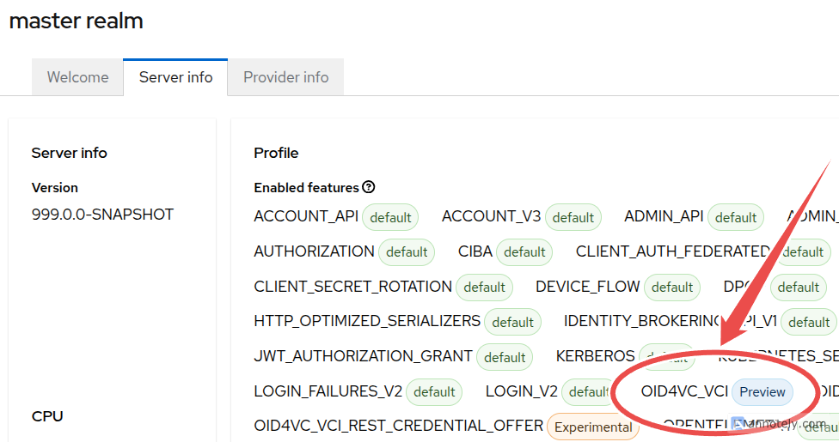The width and height of the screenshot is (839, 442).
Task: Click the default badge next to DEVICE_FLOW
Action: pyautogui.click(x=672, y=288)
